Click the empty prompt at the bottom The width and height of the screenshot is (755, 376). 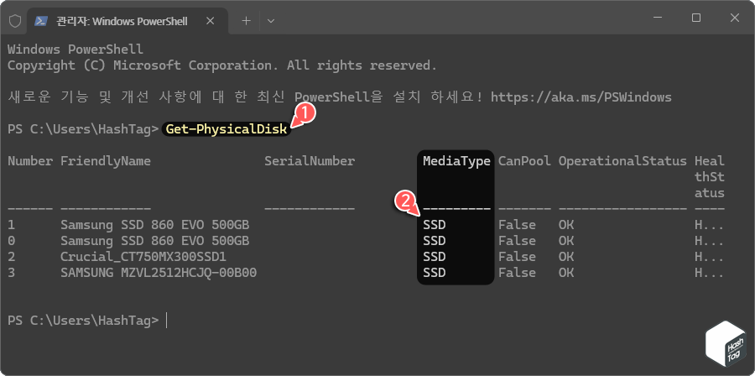tap(87, 320)
